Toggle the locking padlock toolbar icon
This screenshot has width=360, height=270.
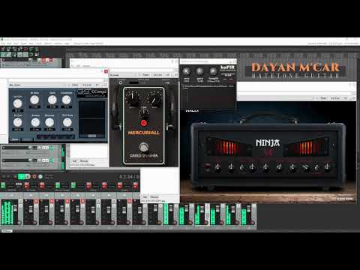click(x=37, y=54)
